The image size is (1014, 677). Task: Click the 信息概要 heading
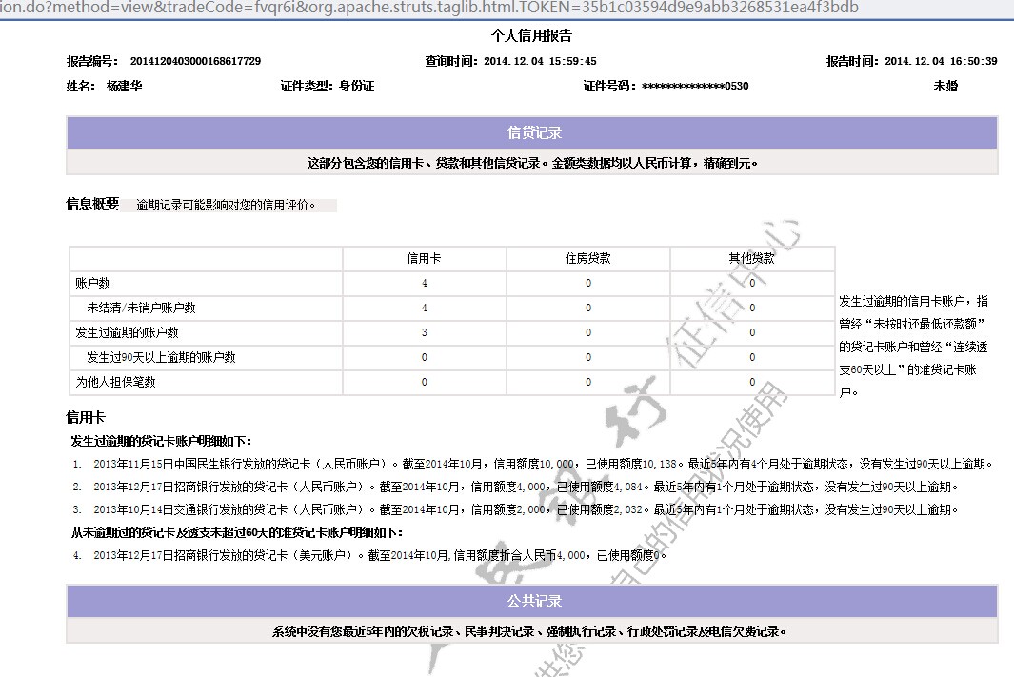(x=92, y=204)
